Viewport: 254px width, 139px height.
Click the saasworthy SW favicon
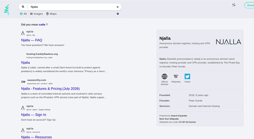23,82
